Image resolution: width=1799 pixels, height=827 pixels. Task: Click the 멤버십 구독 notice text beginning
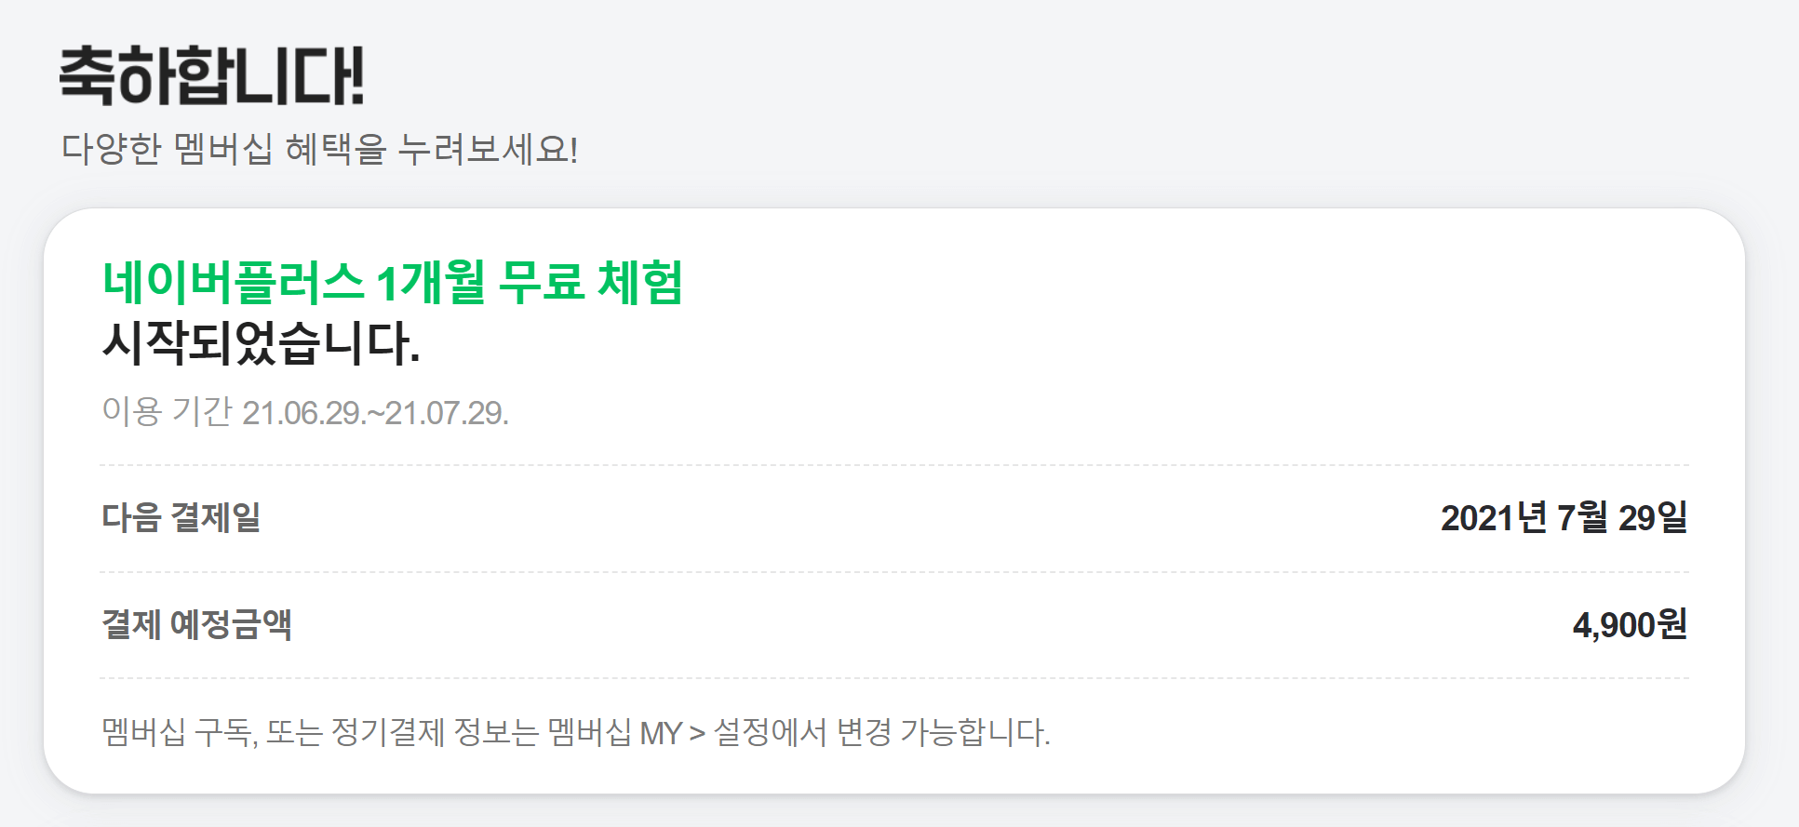179,732
